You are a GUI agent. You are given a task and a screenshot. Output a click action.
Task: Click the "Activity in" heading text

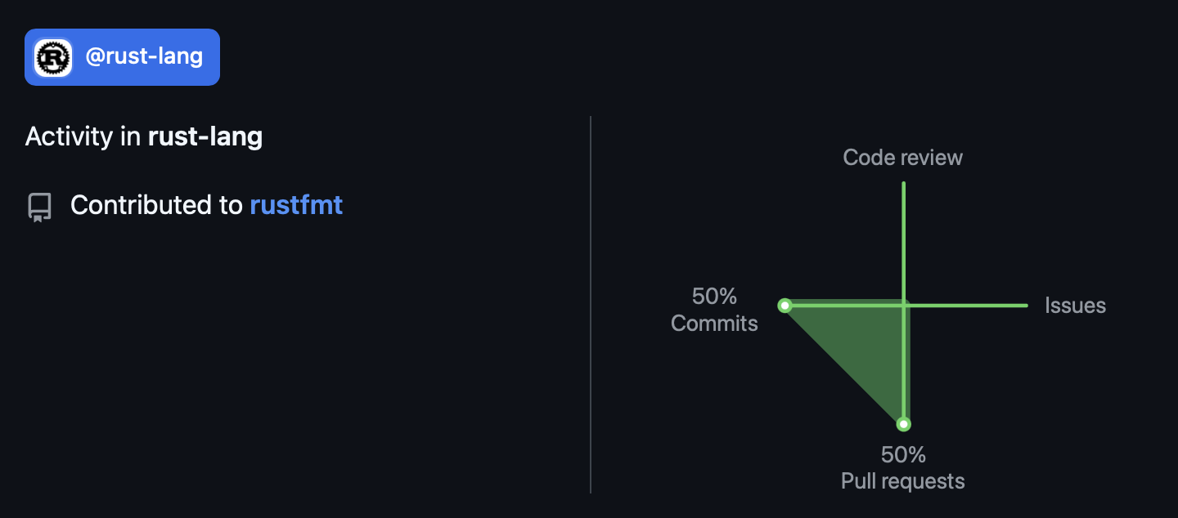(83, 136)
